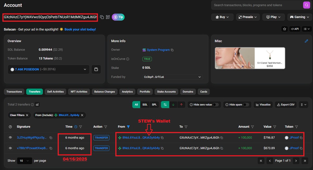The image size is (313, 170).
Task: Click the Book your slot today link
Action: coord(80,29)
